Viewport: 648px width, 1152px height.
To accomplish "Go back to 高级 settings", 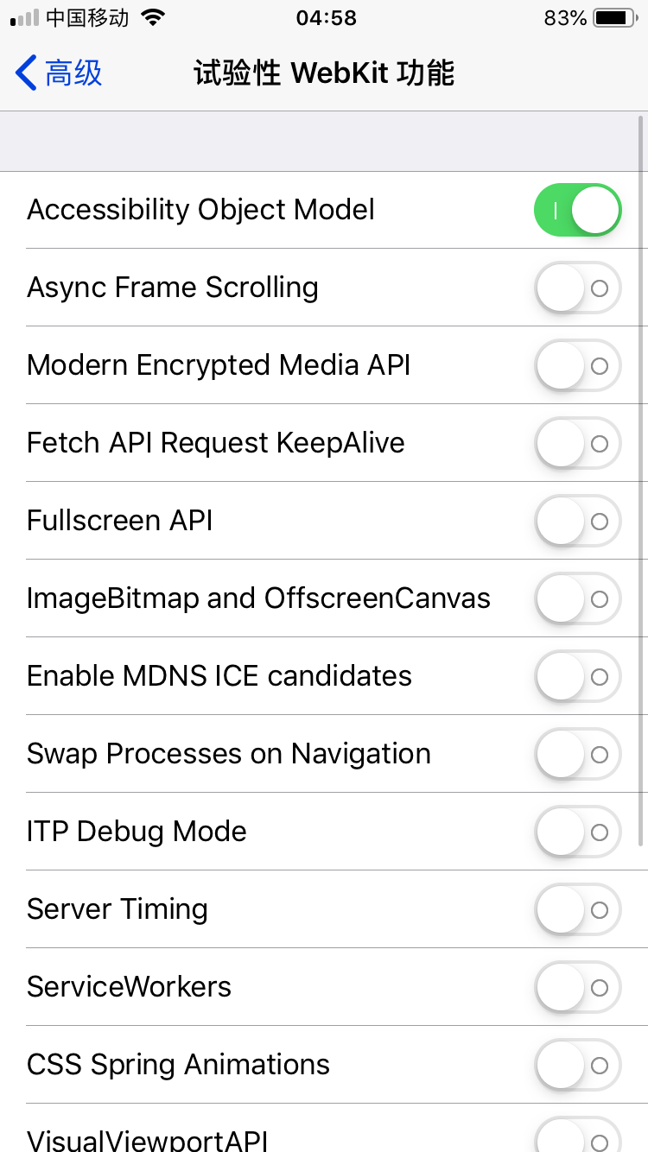I will (73, 73).
